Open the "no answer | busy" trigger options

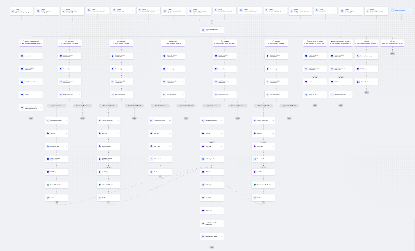tap(386, 11)
